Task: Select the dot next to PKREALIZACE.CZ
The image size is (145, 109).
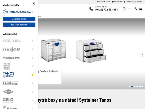Action: click(32, 12)
